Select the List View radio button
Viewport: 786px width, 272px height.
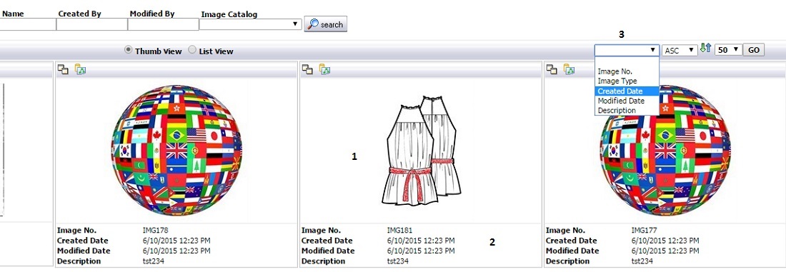[192, 50]
